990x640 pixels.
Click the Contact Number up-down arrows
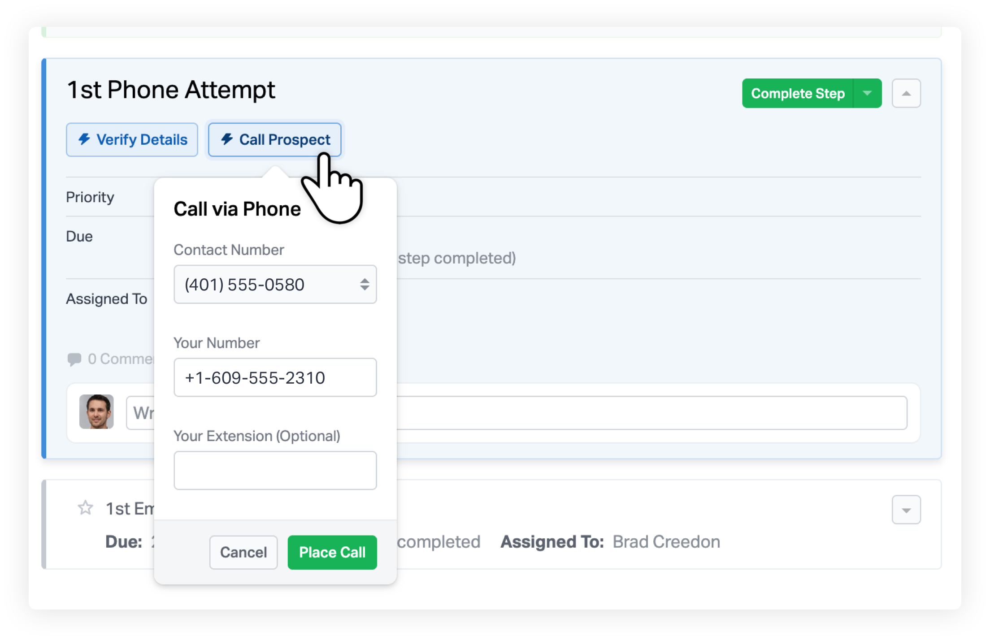pyautogui.click(x=365, y=285)
